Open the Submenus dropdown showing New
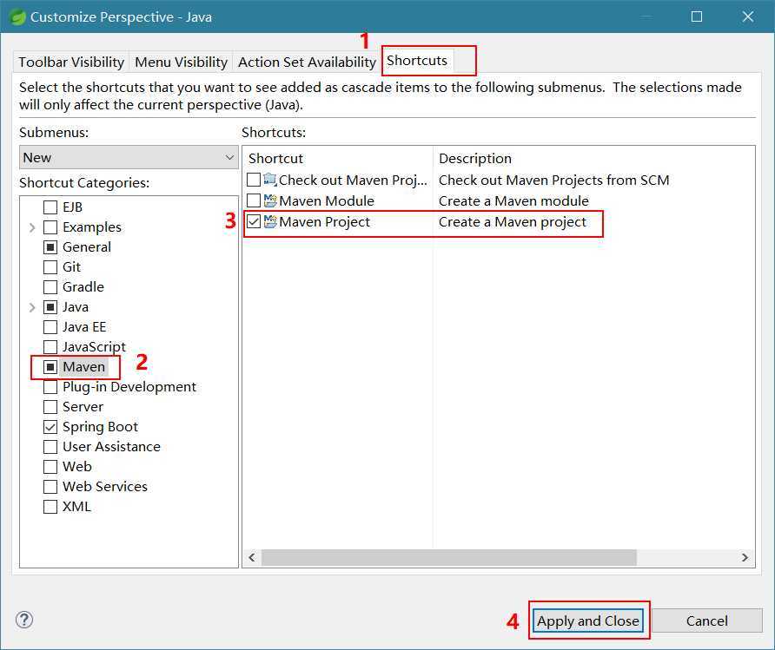Image resolution: width=775 pixels, height=650 pixels. point(129,157)
